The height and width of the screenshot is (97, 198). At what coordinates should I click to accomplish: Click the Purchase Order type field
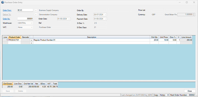55,27
